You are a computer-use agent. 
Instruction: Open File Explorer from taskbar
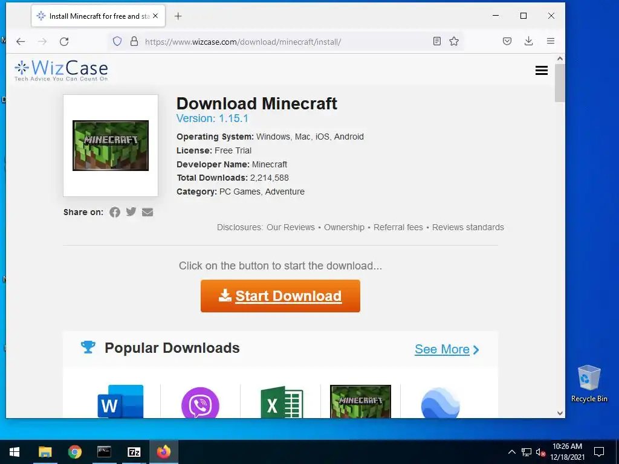(45, 452)
